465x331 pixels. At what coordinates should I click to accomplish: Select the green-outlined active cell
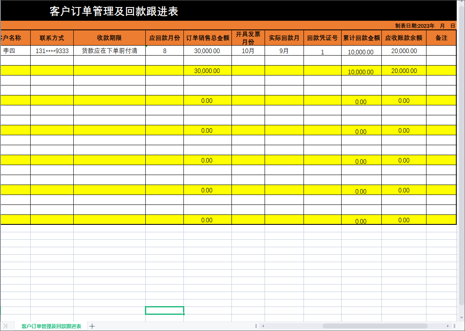pyautogui.click(x=164, y=311)
